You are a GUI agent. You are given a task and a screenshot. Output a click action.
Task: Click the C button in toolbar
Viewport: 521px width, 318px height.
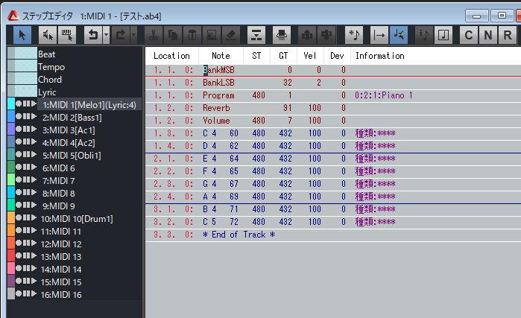pyautogui.click(x=469, y=34)
